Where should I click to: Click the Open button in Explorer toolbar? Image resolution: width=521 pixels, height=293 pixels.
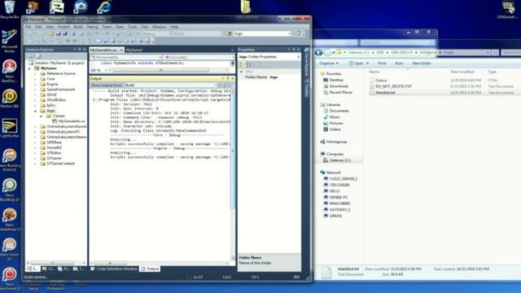358,63
